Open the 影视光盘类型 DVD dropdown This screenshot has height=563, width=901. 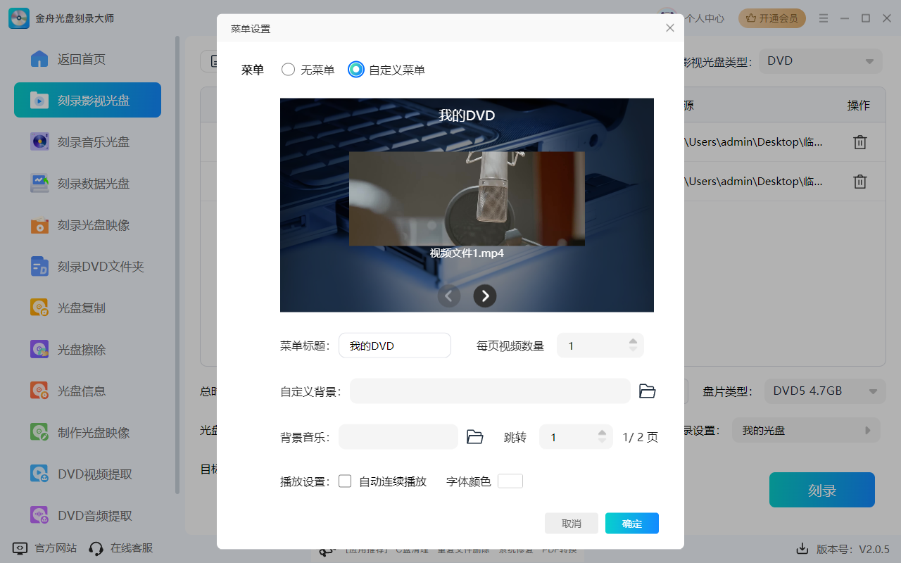tap(820, 61)
